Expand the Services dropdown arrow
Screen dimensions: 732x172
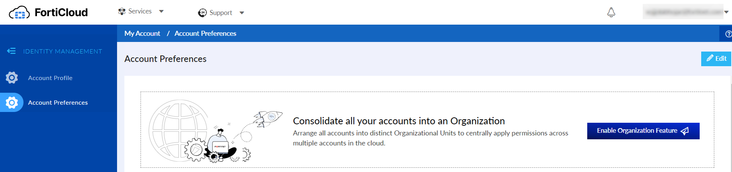(x=162, y=12)
